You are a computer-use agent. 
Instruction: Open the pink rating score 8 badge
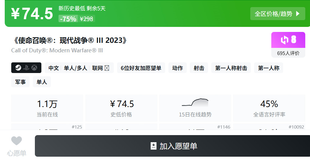288,40
